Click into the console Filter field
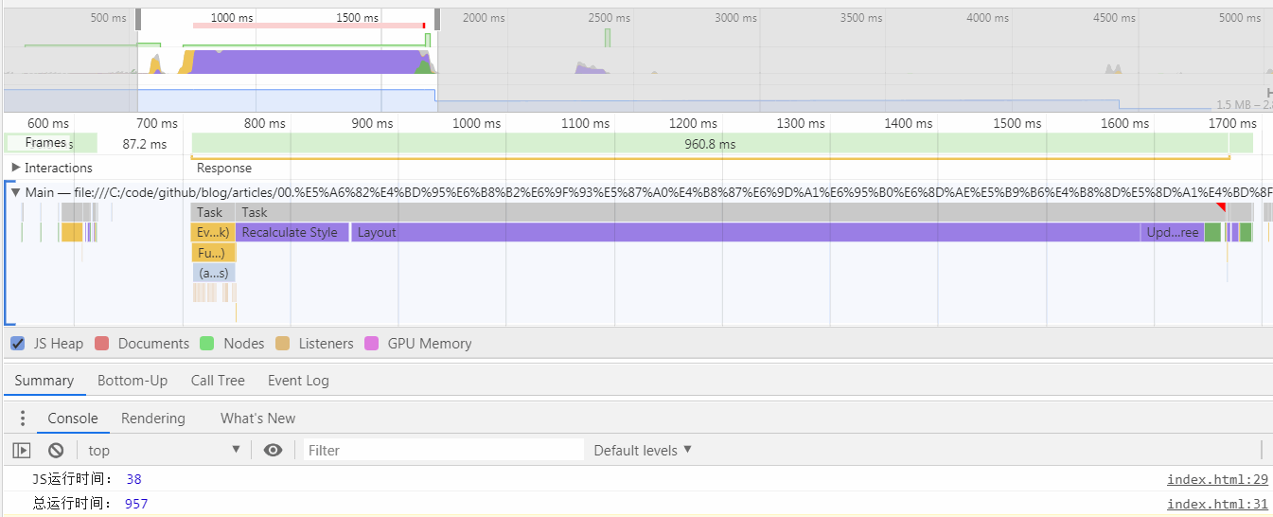 [444, 450]
